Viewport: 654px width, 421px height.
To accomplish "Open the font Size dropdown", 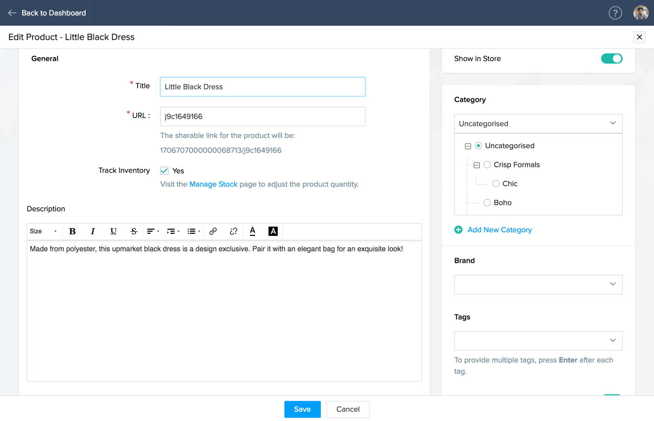I will click(43, 231).
